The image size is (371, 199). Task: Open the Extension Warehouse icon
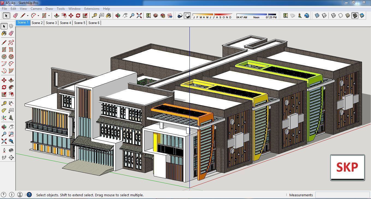163,16
